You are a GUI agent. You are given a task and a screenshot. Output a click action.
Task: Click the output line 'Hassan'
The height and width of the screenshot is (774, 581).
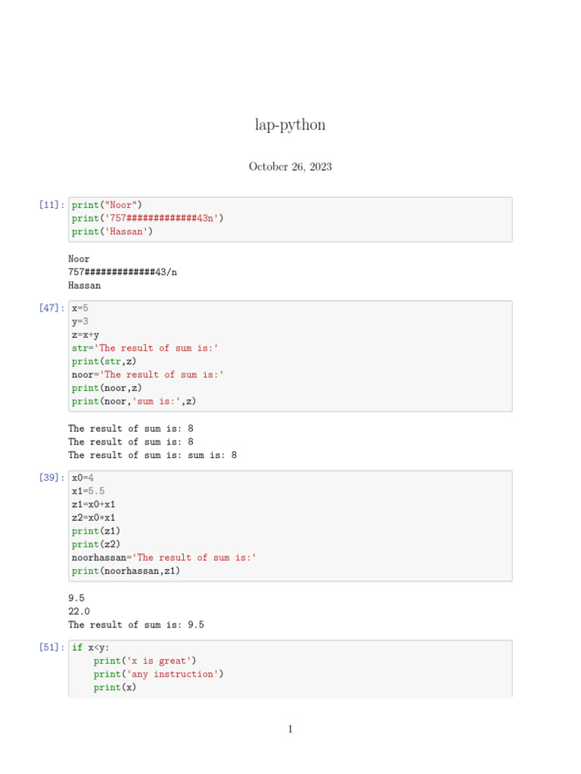(x=85, y=285)
